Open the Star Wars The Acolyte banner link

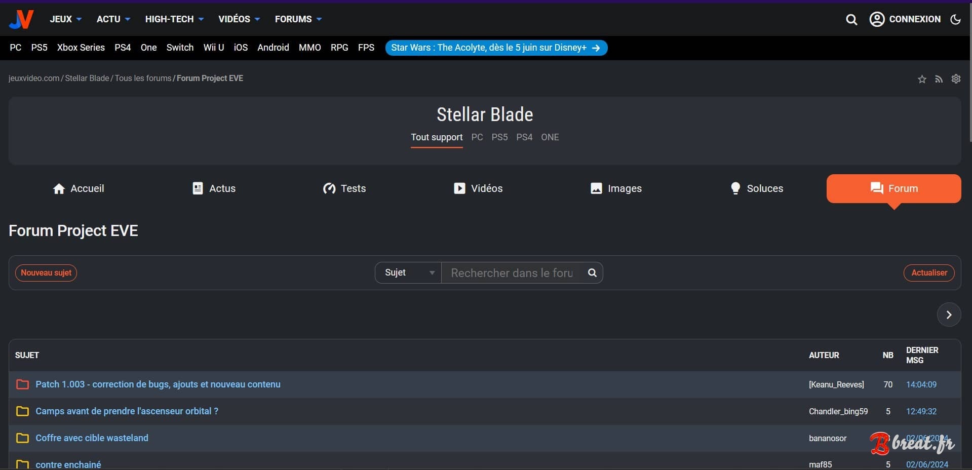point(496,48)
